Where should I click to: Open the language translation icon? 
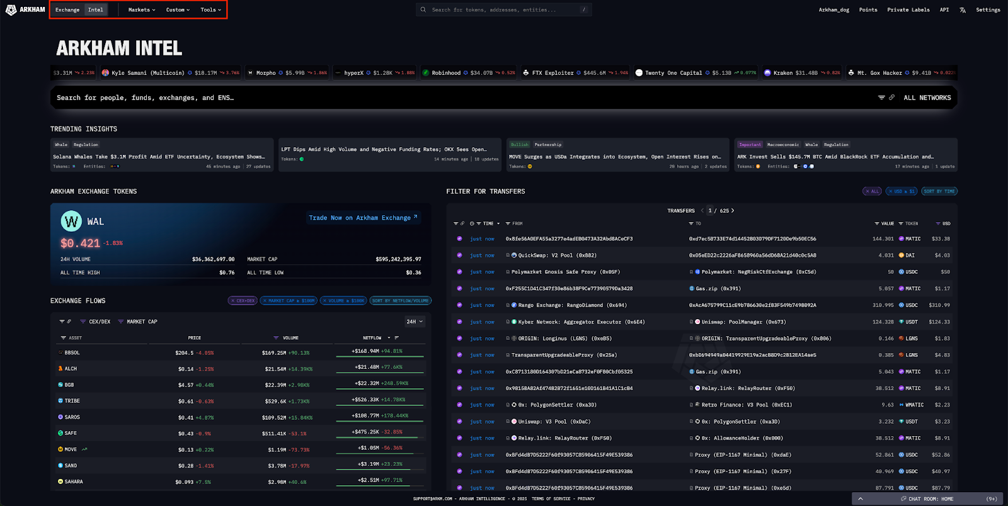tap(962, 10)
